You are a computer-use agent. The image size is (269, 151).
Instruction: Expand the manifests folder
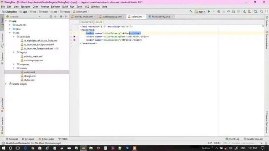[10, 25]
